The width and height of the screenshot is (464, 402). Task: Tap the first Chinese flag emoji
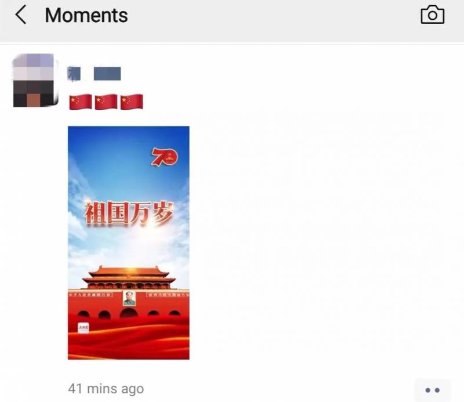coord(81,102)
